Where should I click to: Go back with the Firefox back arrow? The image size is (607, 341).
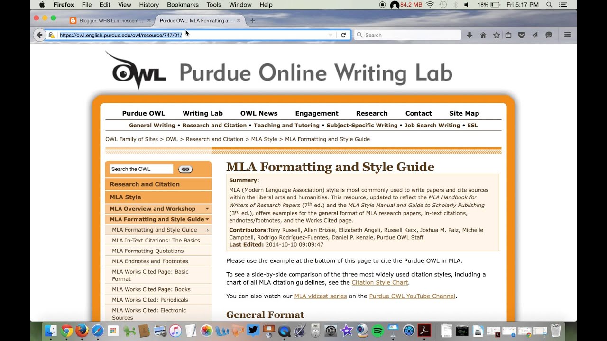(39, 35)
